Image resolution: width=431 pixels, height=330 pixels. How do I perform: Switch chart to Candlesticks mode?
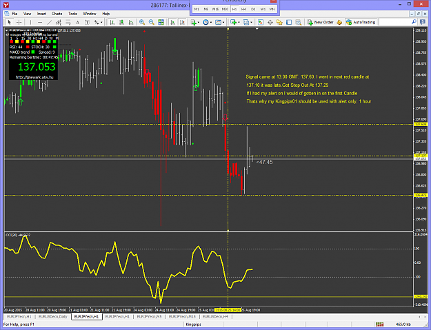click(x=121, y=22)
